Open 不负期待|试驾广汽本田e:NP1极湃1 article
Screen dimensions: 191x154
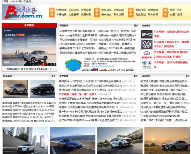point(160,116)
